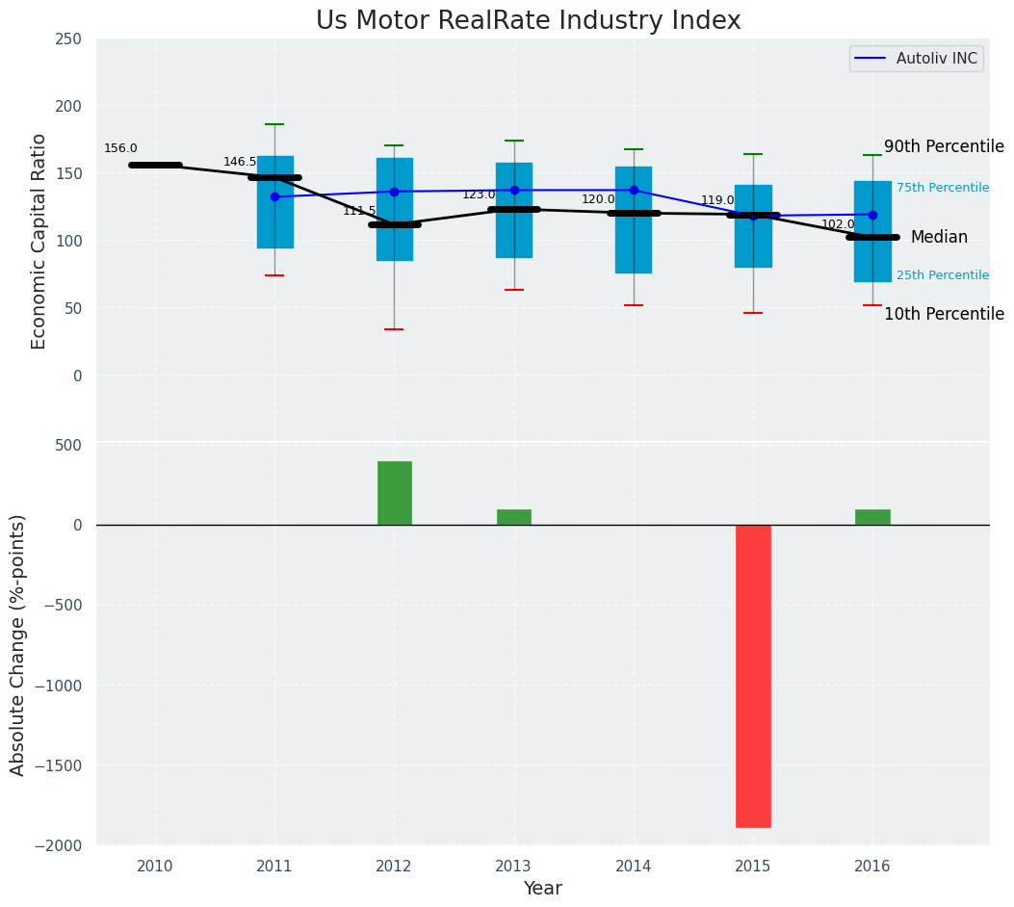The height and width of the screenshot is (907, 1014).
Task: Click the 156.0 median value label
Action: pos(120,148)
